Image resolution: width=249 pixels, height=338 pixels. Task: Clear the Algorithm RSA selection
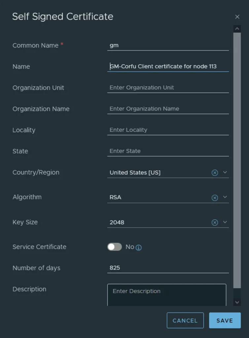tap(215, 198)
